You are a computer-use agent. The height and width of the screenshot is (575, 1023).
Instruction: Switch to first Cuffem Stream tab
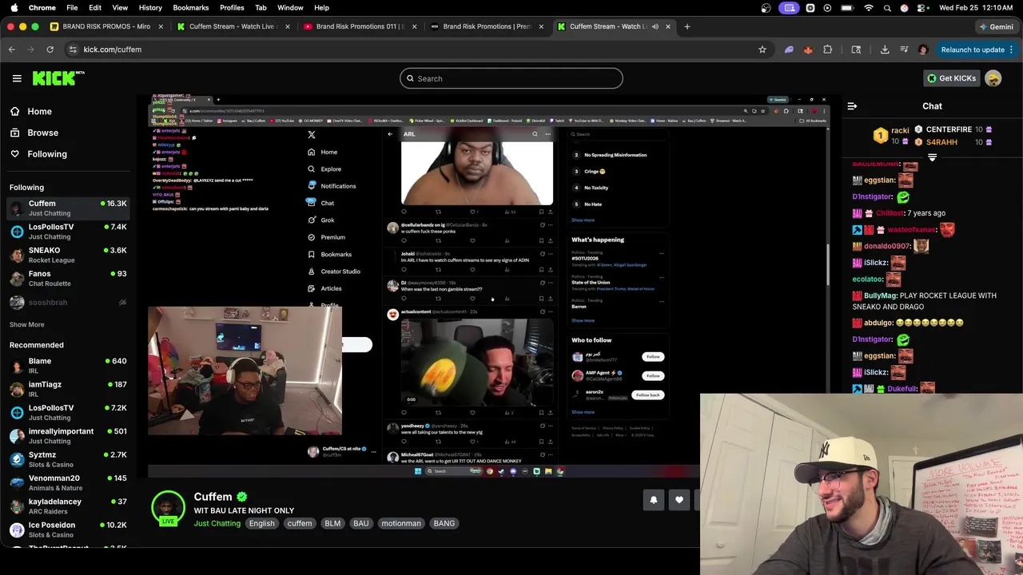coord(232,26)
